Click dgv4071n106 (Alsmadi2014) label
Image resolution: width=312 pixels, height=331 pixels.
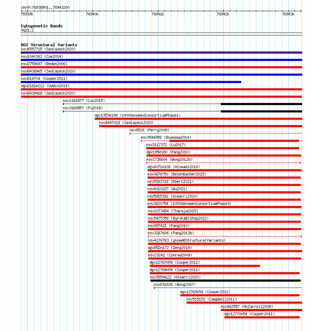174,167
